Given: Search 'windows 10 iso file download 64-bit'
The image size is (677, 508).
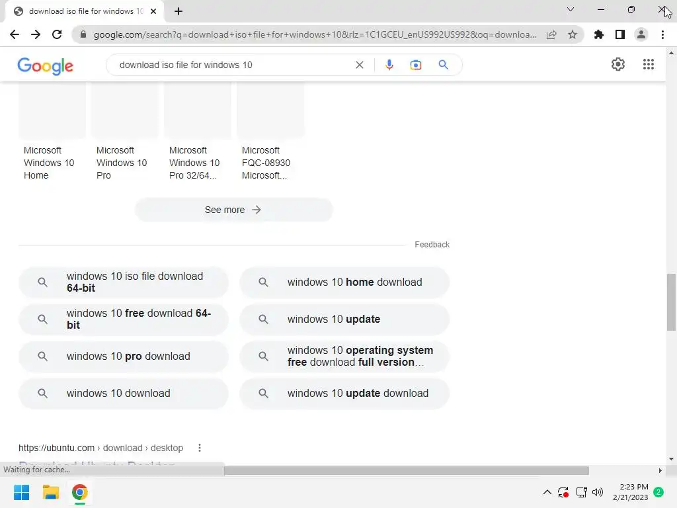Looking at the screenshot, I should tap(124, 282).
